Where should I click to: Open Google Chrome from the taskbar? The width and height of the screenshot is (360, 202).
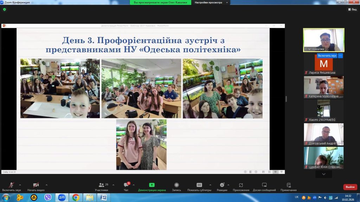(76, 197)
